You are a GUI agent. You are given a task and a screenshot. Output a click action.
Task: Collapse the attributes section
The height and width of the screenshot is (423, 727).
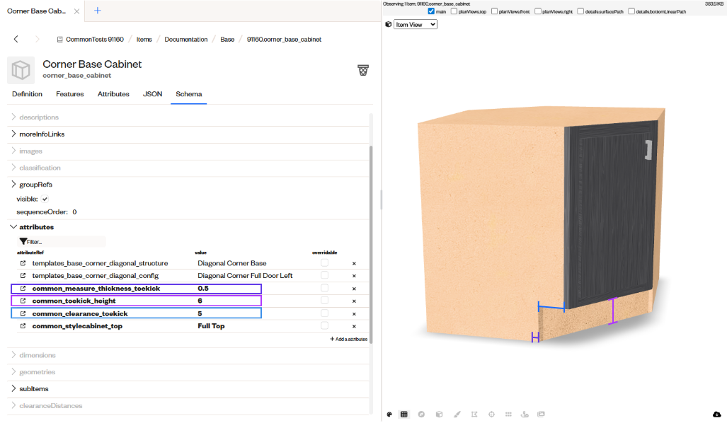coord(13,227)
